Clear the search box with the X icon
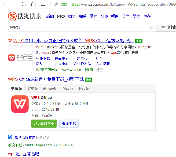 [x=151, y=28]
